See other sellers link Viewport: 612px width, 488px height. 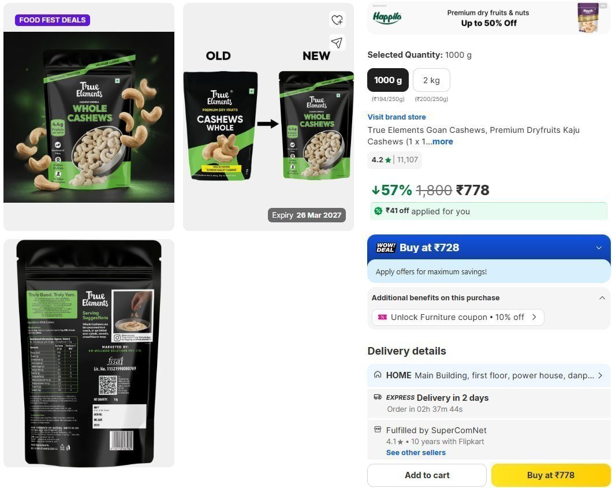[x=416, y=452]
